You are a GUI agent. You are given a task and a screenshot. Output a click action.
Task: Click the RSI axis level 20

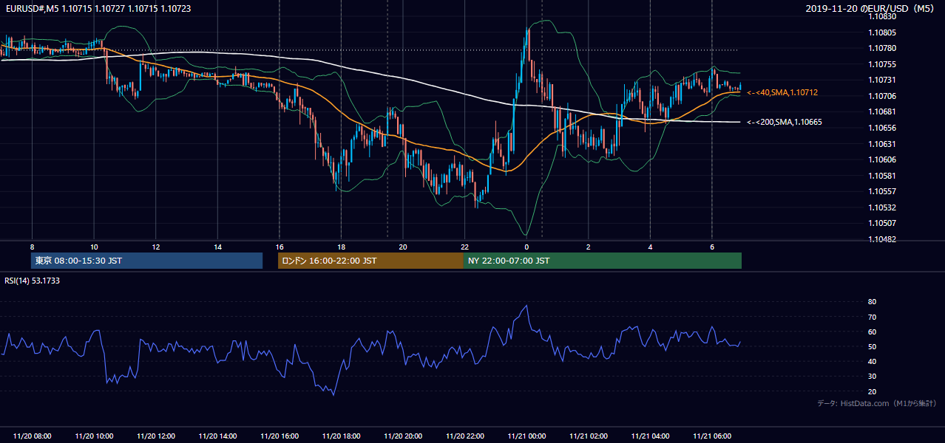873,391
